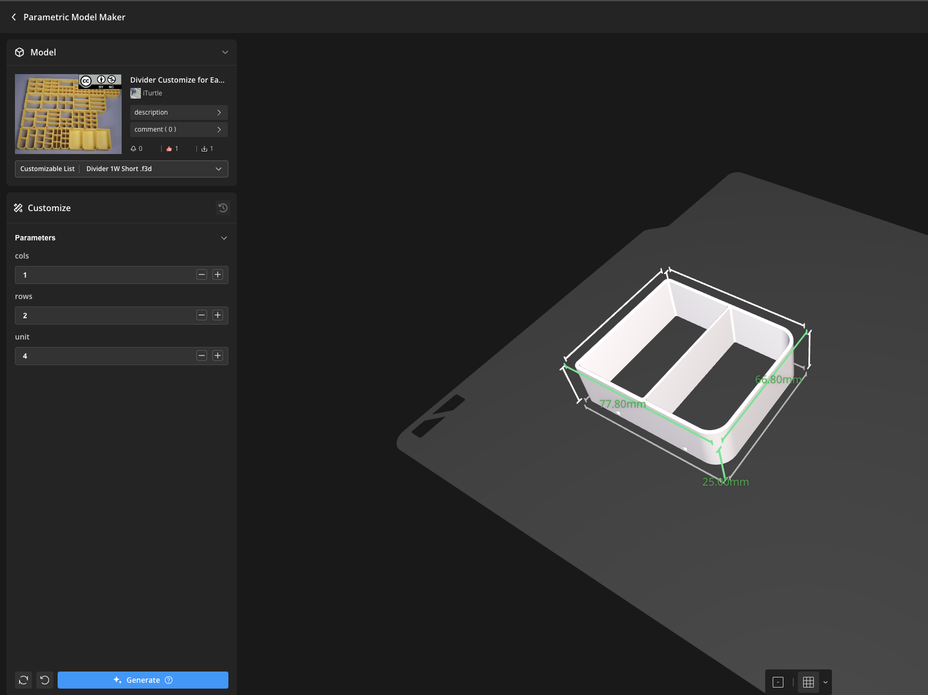928x695 pixels.
Task: Open the Generate help question mark
Action: tap(169, 680)
